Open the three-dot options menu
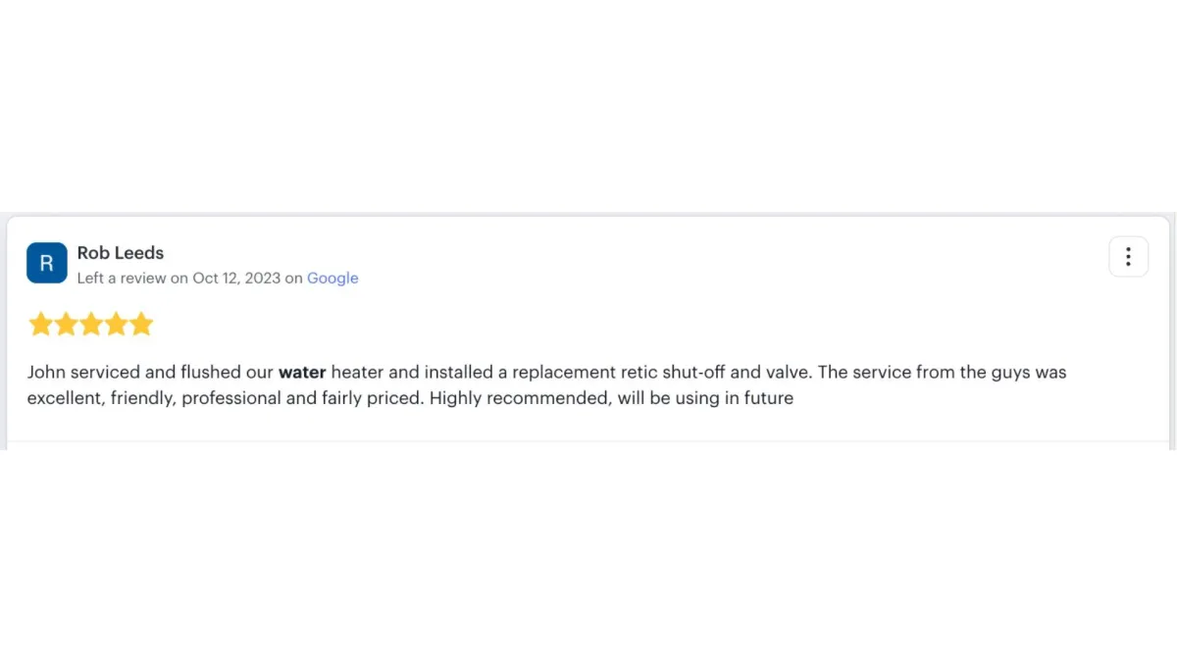Screen dimensions: 1177x662 1128,257
